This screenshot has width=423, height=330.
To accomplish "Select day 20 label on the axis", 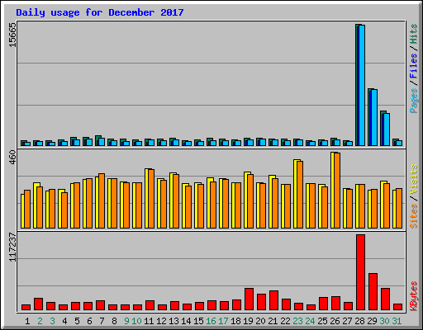I will (x=260, y=321).
